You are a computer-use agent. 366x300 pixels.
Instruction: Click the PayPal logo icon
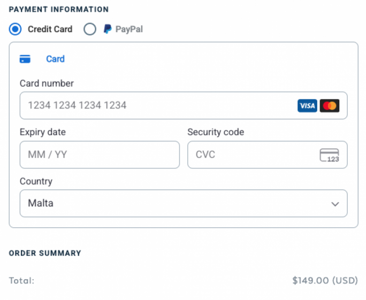[108, 29]
